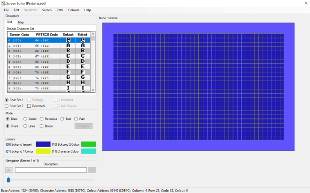The height and width of the screenshot is (193, 310).
Task: Choose the Edited glyph 'E' in character list
Action: pos(83,66)
